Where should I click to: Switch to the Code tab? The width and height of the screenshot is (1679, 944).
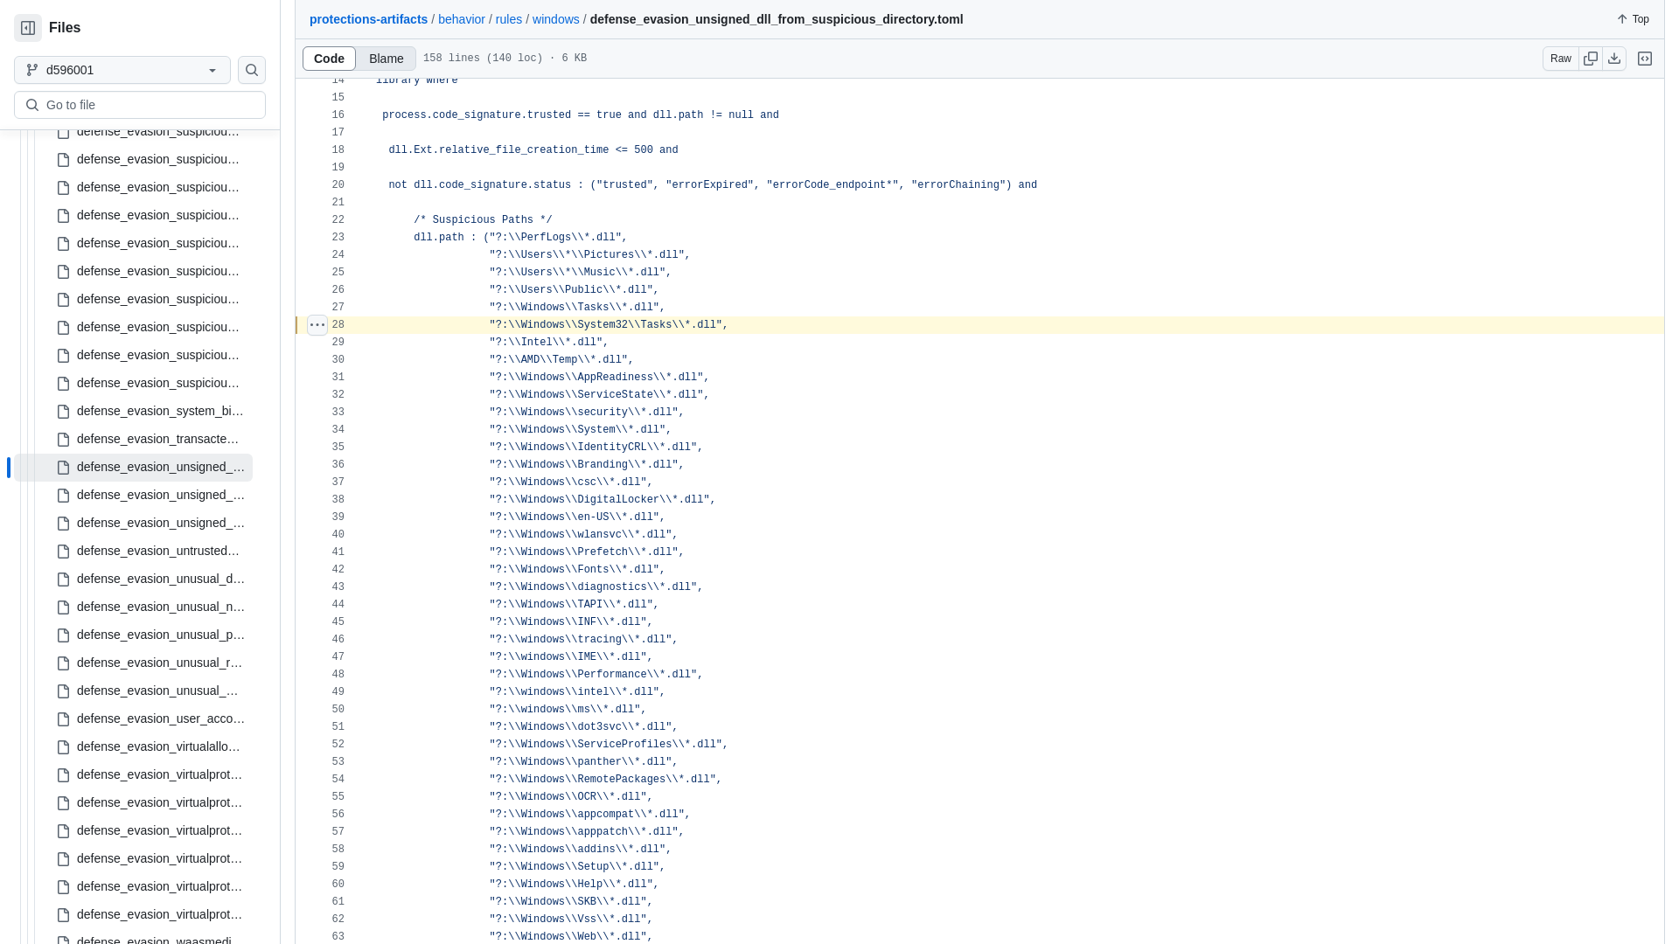tap(329, 59)
